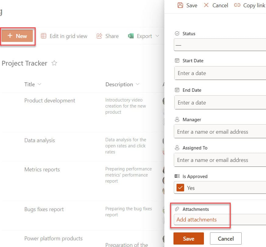Click the Add attachments link
Screen dimensions: 266x247
click(x=196, y=220)
